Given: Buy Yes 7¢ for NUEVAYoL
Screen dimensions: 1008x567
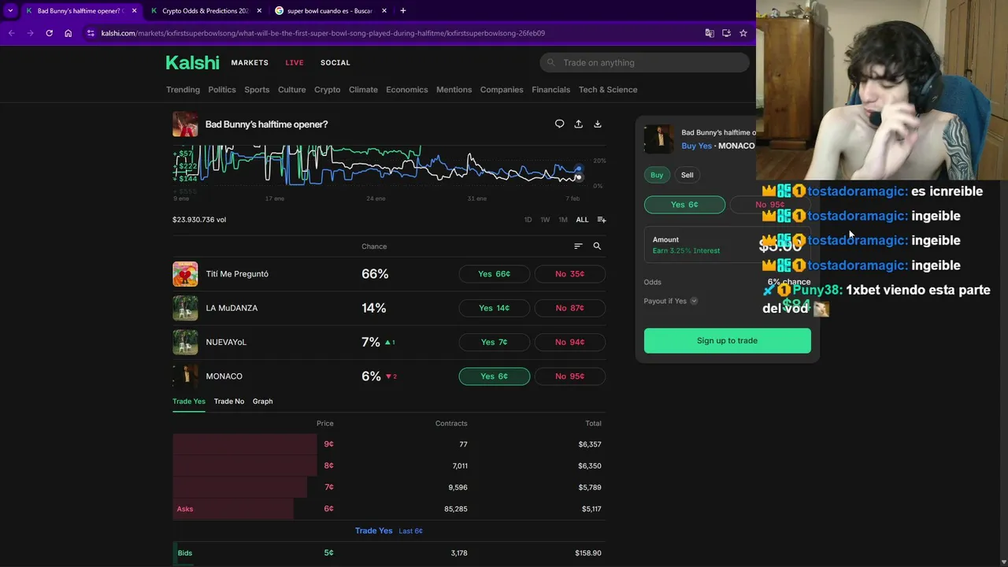Looking at the screenshot, I should [x=495, y=342].
